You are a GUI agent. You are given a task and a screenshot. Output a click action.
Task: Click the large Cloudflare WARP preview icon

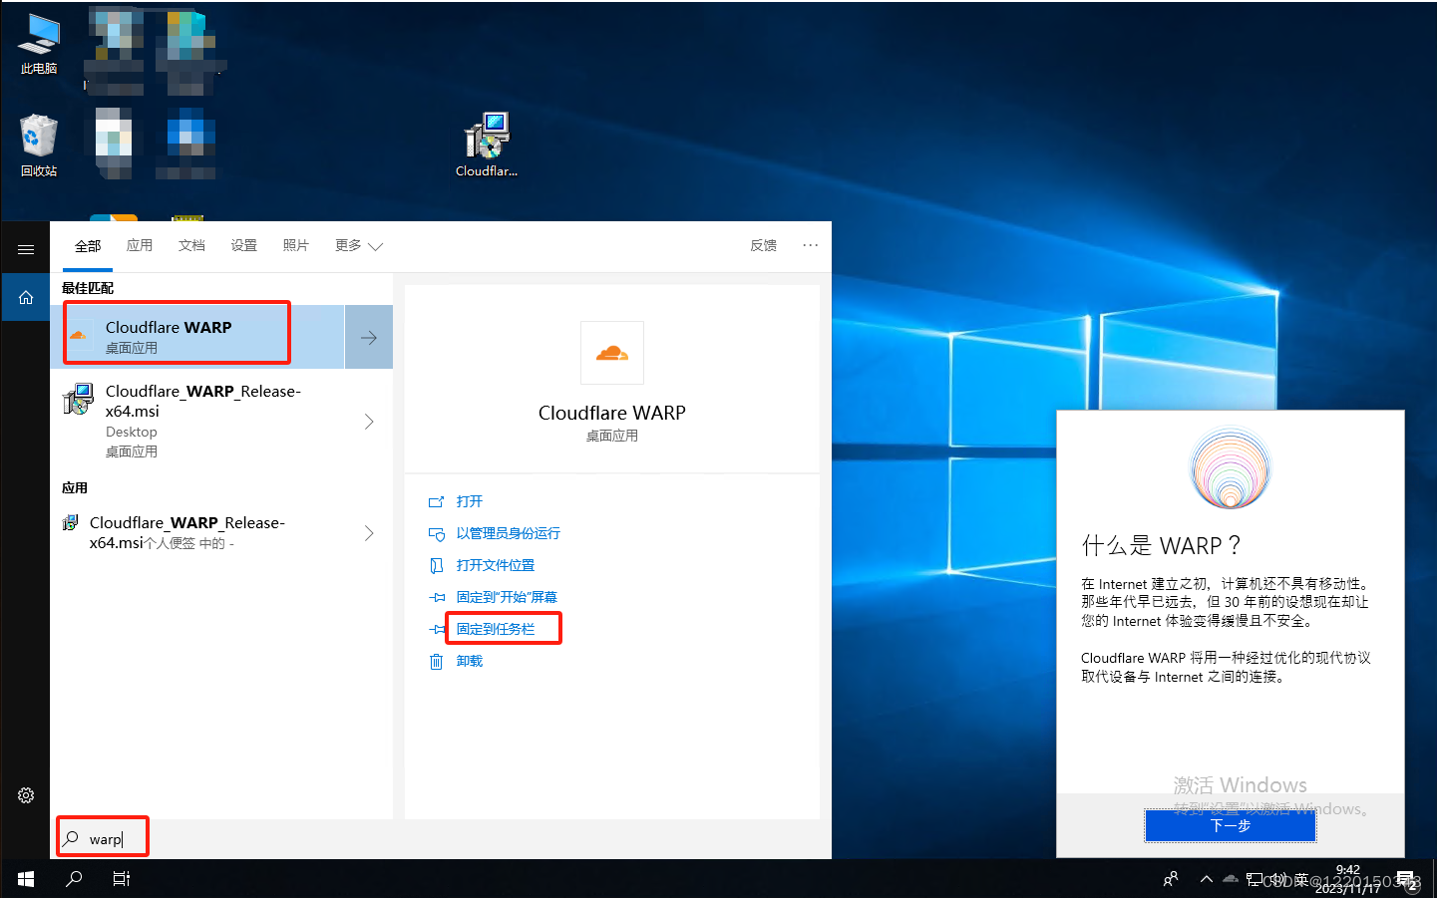612,353
